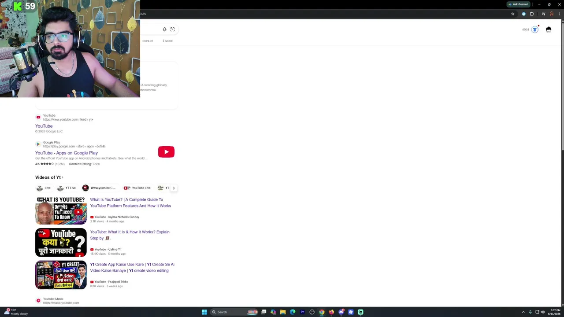Click the taskbar Search box

pyautogui.click(x=234, y=312)
